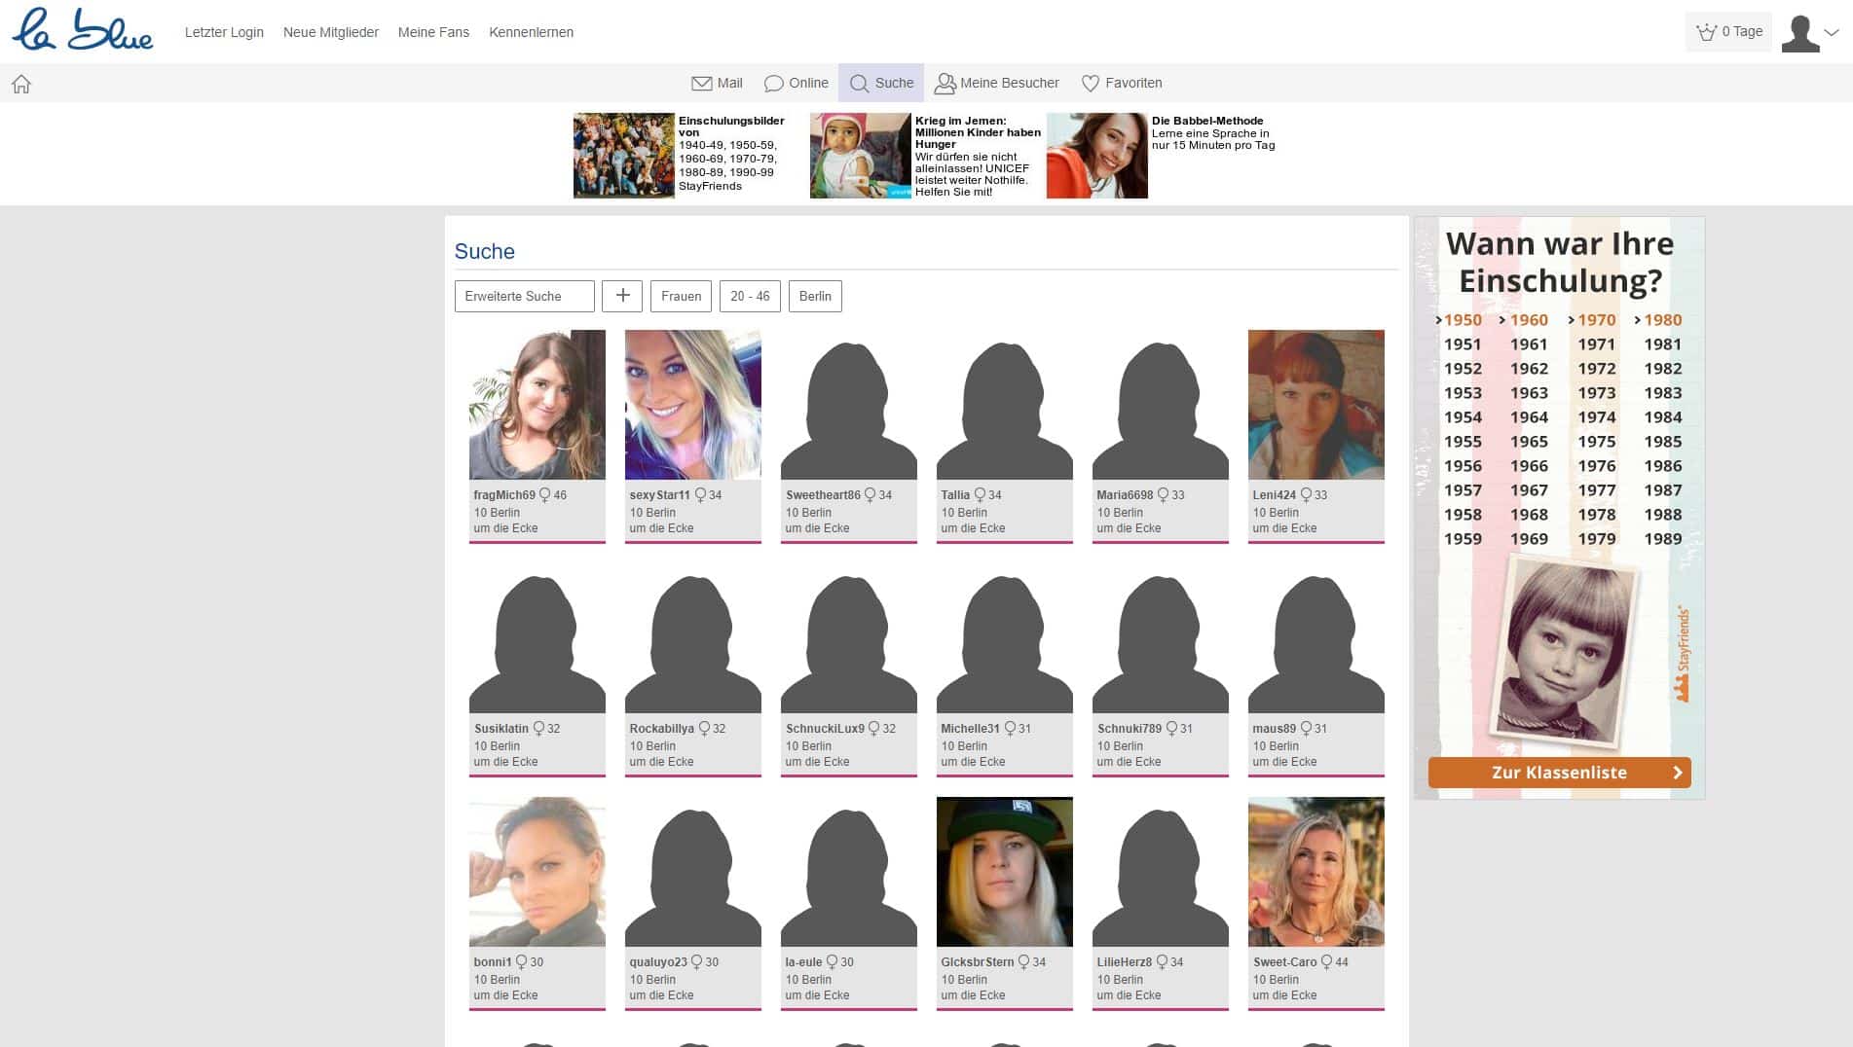Select the Suche magnifier tab
The width and height of the screenshot is (1853, 1047).
(881, 83)
